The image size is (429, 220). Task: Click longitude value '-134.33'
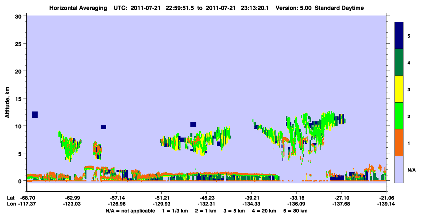tap(251, 204)
